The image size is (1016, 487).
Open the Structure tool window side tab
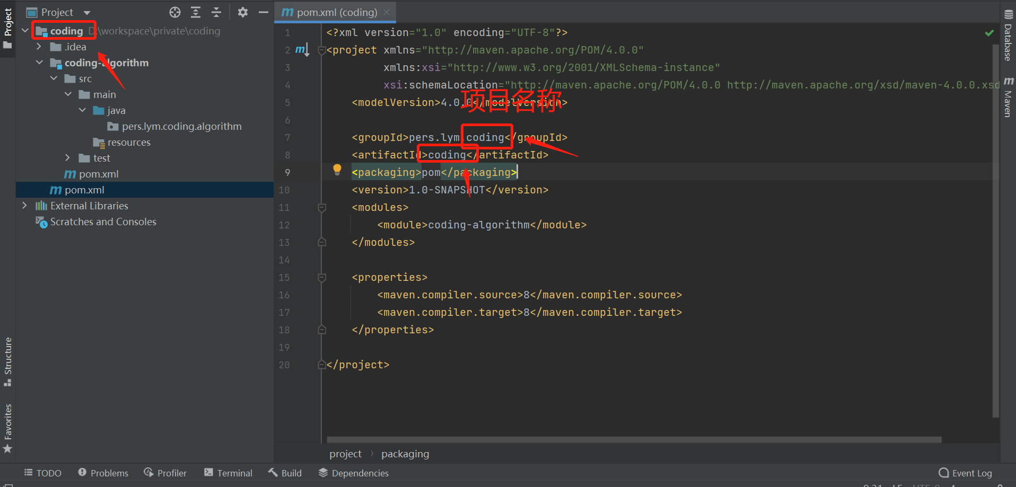coord(8,361)
